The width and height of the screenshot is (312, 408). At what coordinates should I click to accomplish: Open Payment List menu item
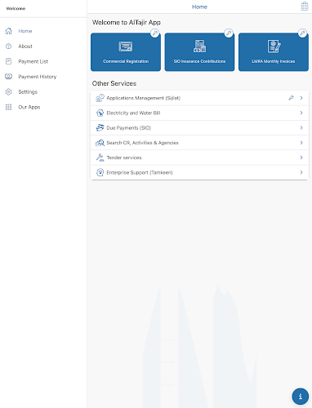[x=33, y=61]
